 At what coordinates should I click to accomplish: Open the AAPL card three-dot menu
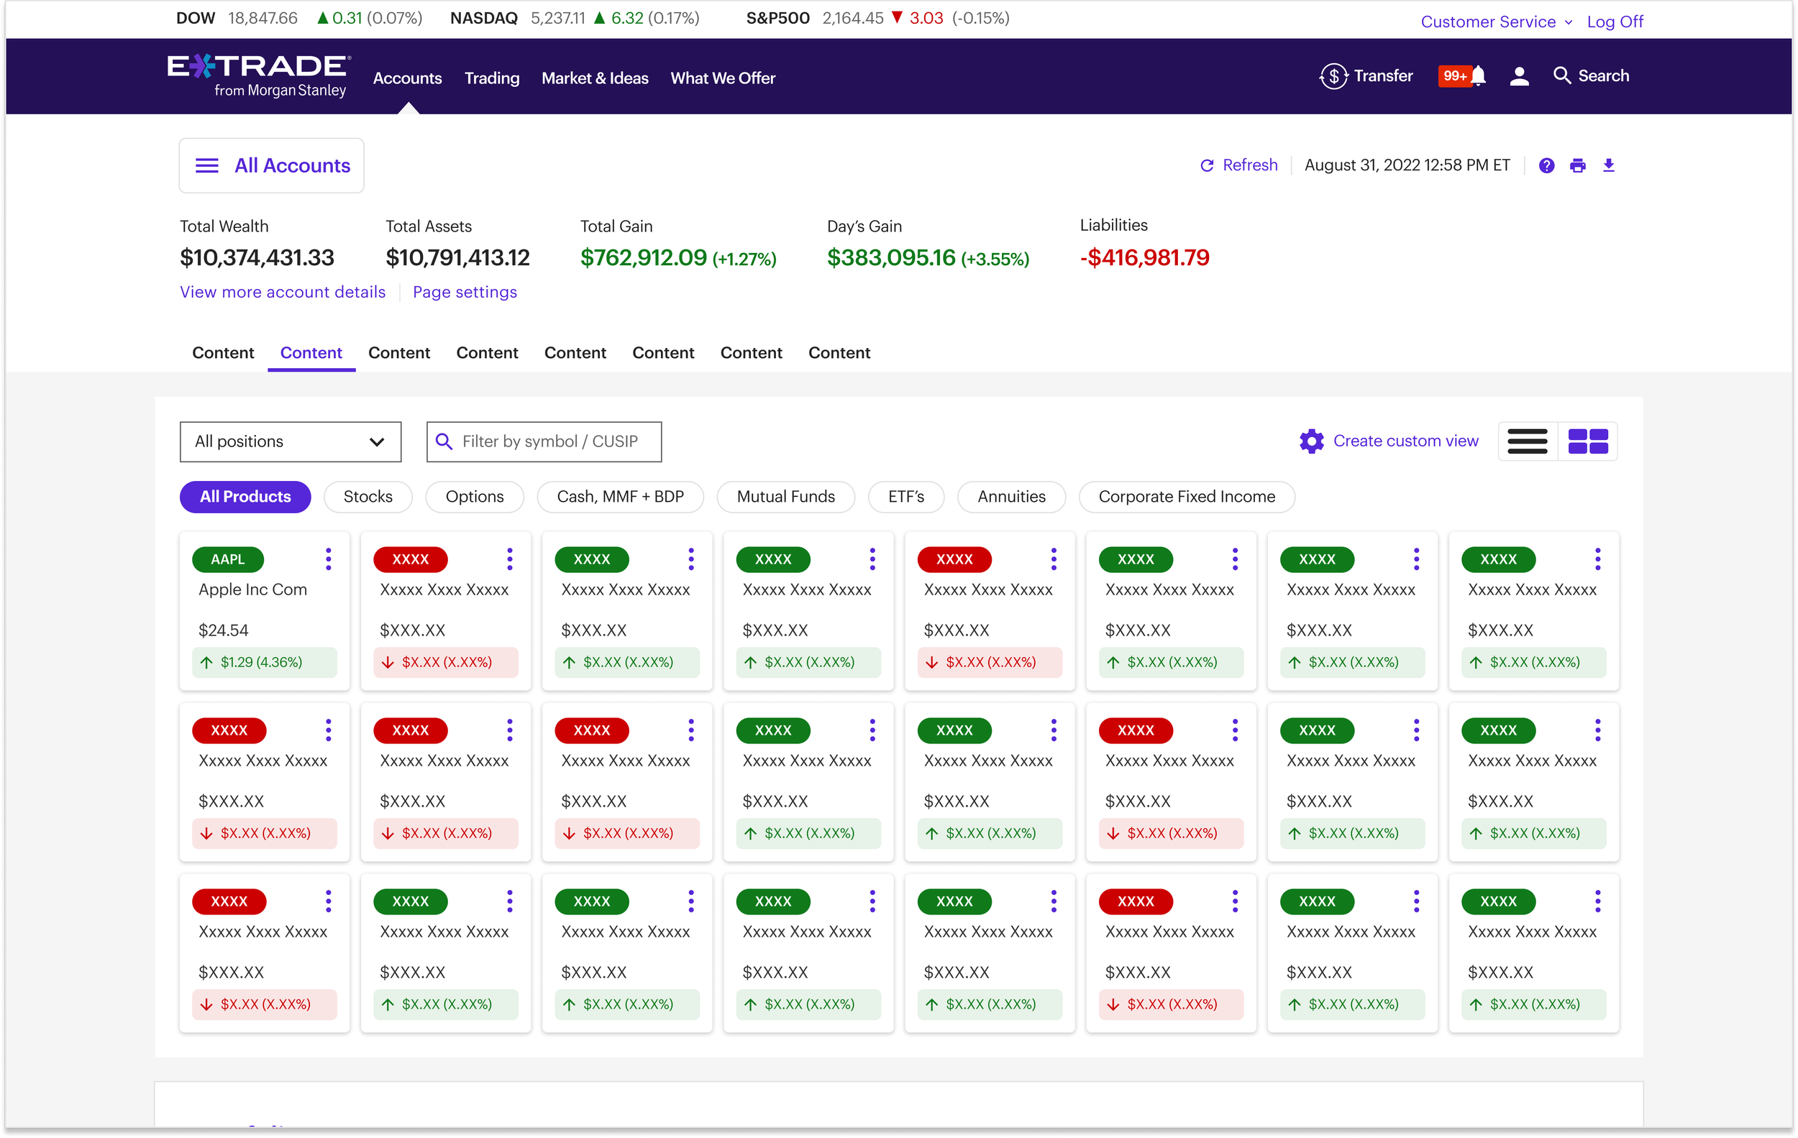[x=328, y=559]
